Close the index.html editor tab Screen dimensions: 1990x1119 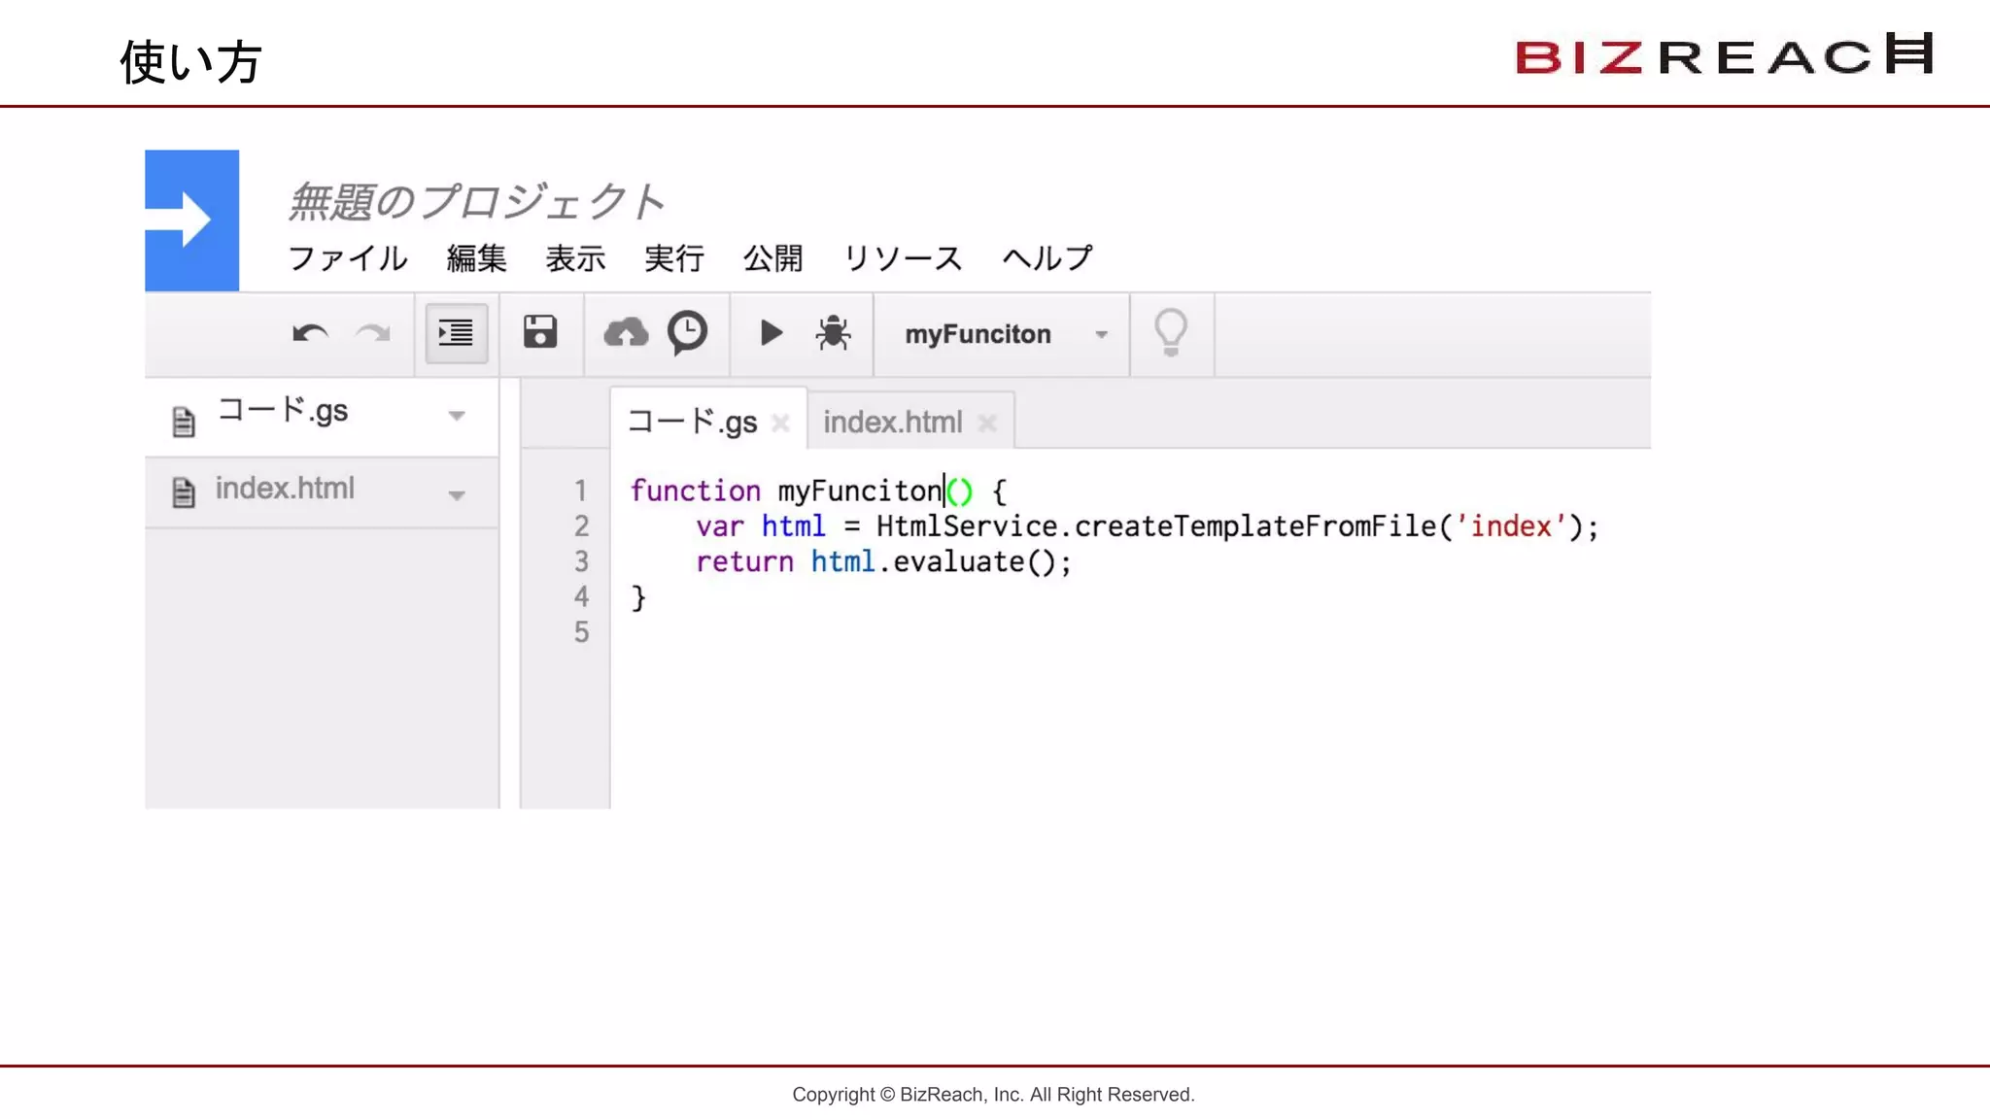pyautogui.click(x=987, y=423)
